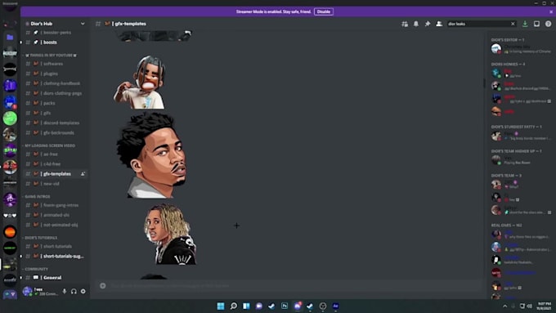This screenshot has height=313, width=556.
Task: Open Windows search on taskbar
Action: click(233, 306)
